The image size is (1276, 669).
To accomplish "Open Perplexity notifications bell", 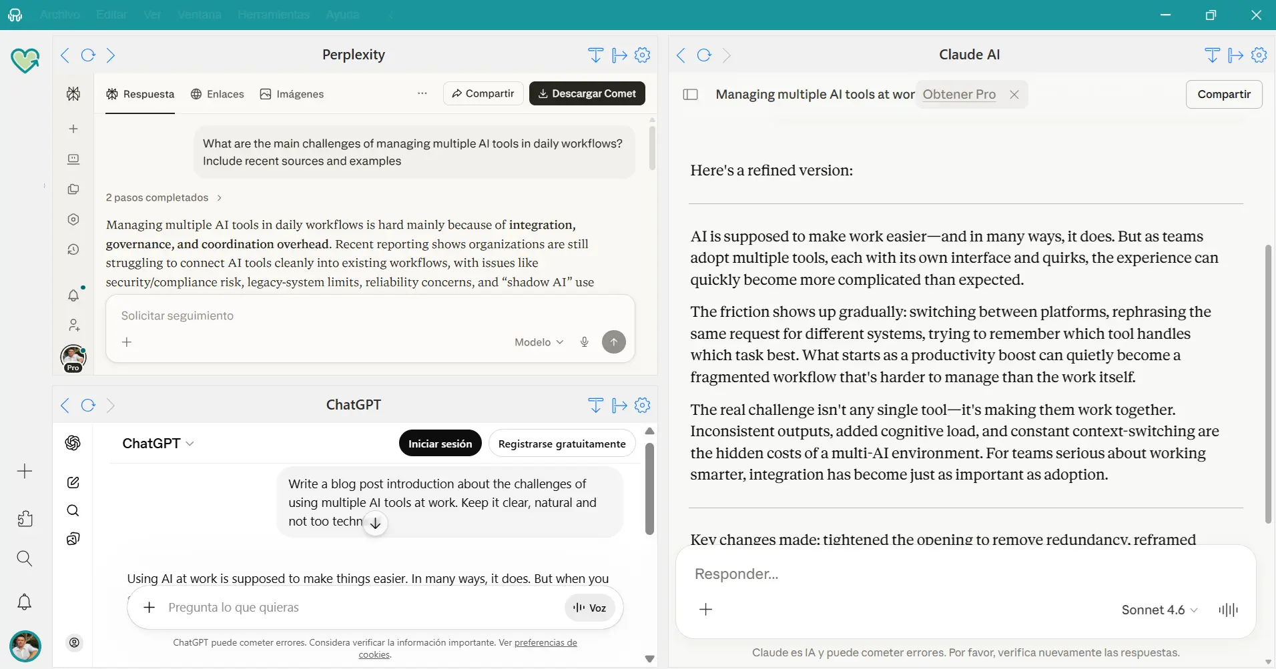I will pos(73,295).
